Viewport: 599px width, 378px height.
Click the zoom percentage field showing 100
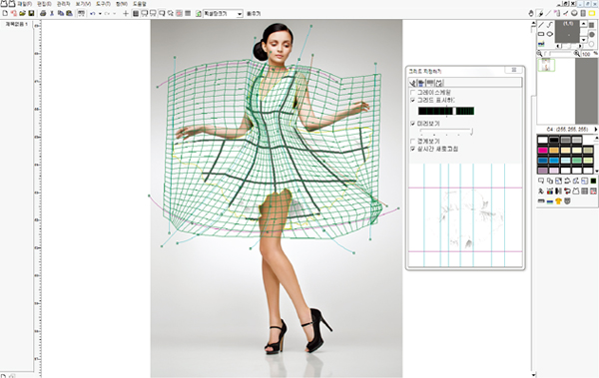587,54
